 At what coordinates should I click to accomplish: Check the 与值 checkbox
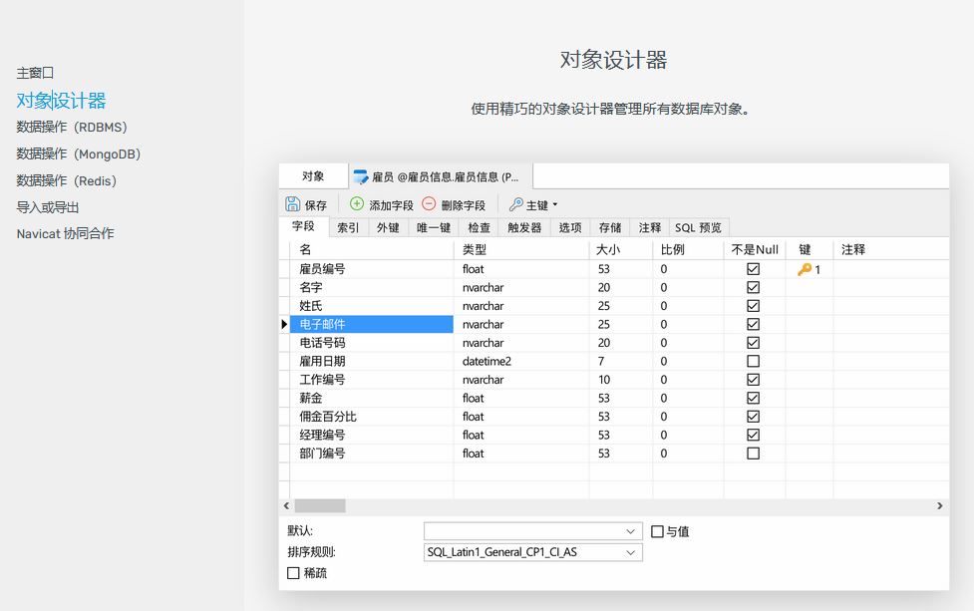click(657, 531)
